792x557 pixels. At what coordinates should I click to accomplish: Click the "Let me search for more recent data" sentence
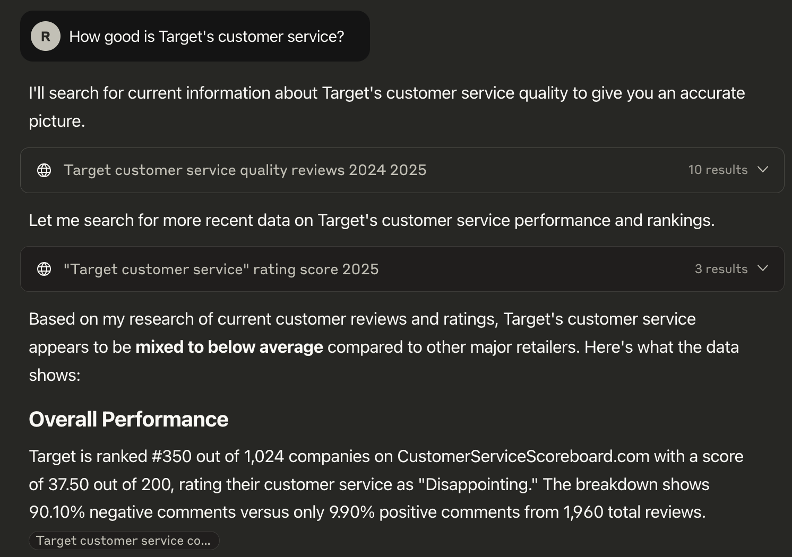pos(372,220)
